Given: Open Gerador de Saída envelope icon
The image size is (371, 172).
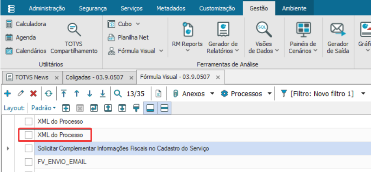Looking at the screenshot, I should click(338, 30).
